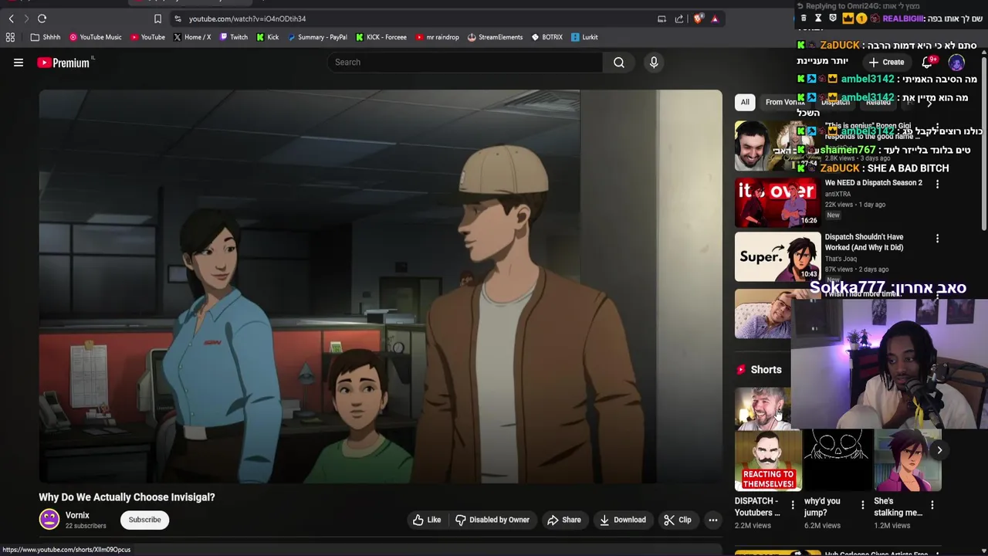988x556 pixels.
Task: Open the Lurkit bookmark
Action: point(584,37)
